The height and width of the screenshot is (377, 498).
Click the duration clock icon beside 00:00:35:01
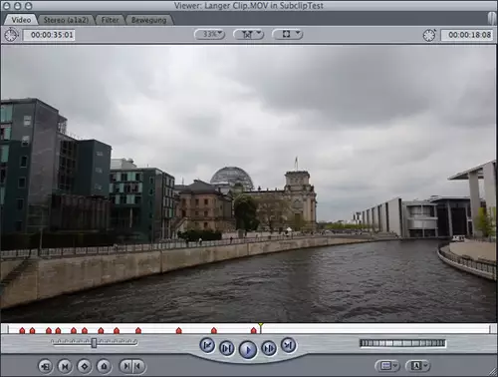pos(11,35)
